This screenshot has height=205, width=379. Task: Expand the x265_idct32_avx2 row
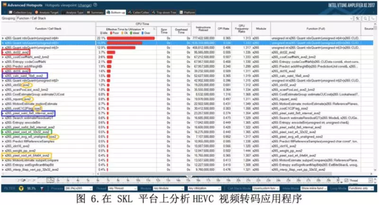pyautogui.click(x=3, y=85)
